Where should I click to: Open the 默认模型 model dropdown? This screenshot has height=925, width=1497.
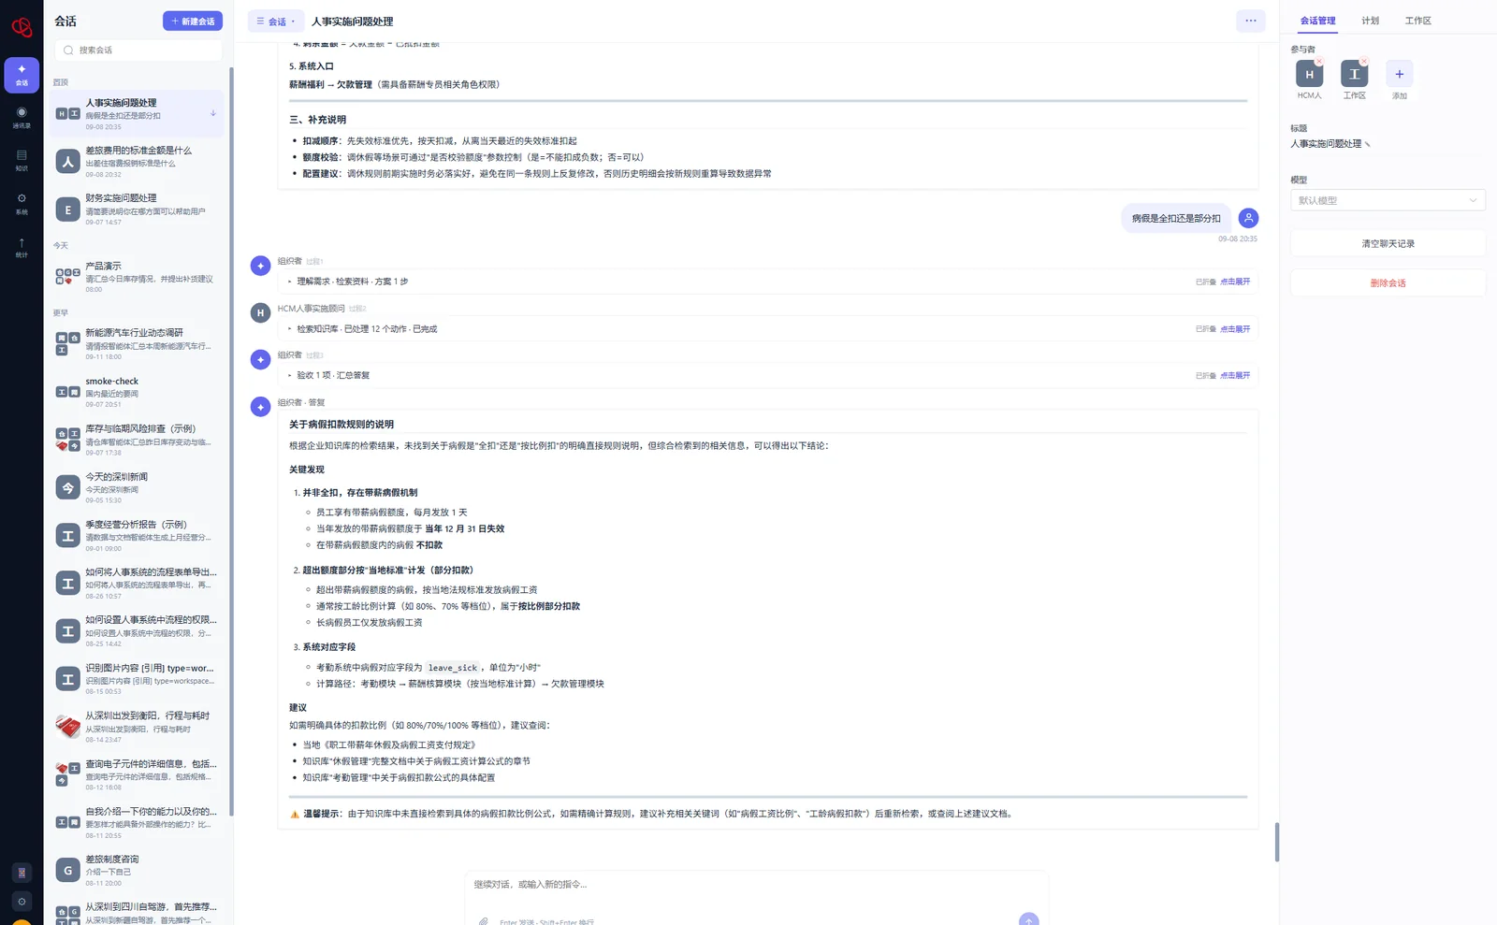pos(1388,200)
